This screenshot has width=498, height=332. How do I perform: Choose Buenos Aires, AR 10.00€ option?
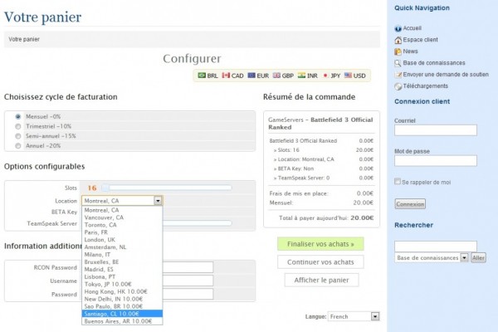pos(122,321)
